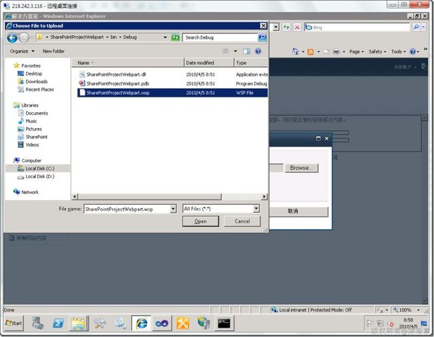434x337 pixels.
Task: Click the refresh icon beside address path
Action: point(175,37)
